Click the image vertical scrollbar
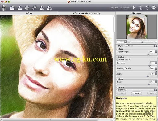The height and width of the screenshot is (121, 158). click(114, 66)
